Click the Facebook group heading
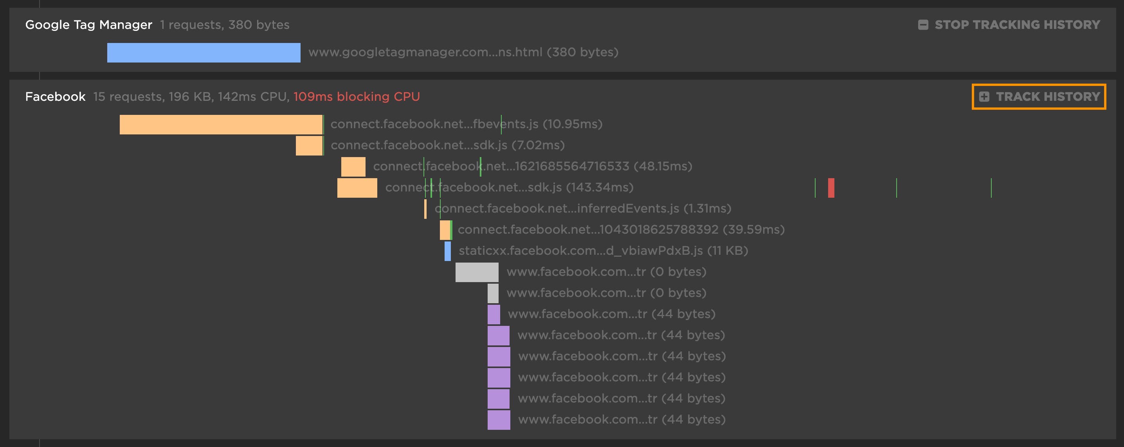 pos(56,97)
